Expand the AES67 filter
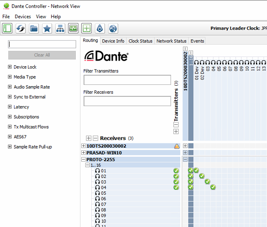This screenshot has width=267, height=227. pyautogui.click(x=10, y=137)
